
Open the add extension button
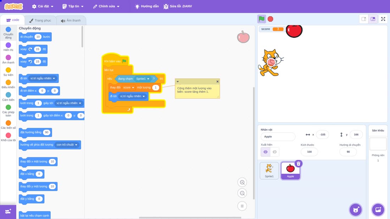tap(8, 212)
